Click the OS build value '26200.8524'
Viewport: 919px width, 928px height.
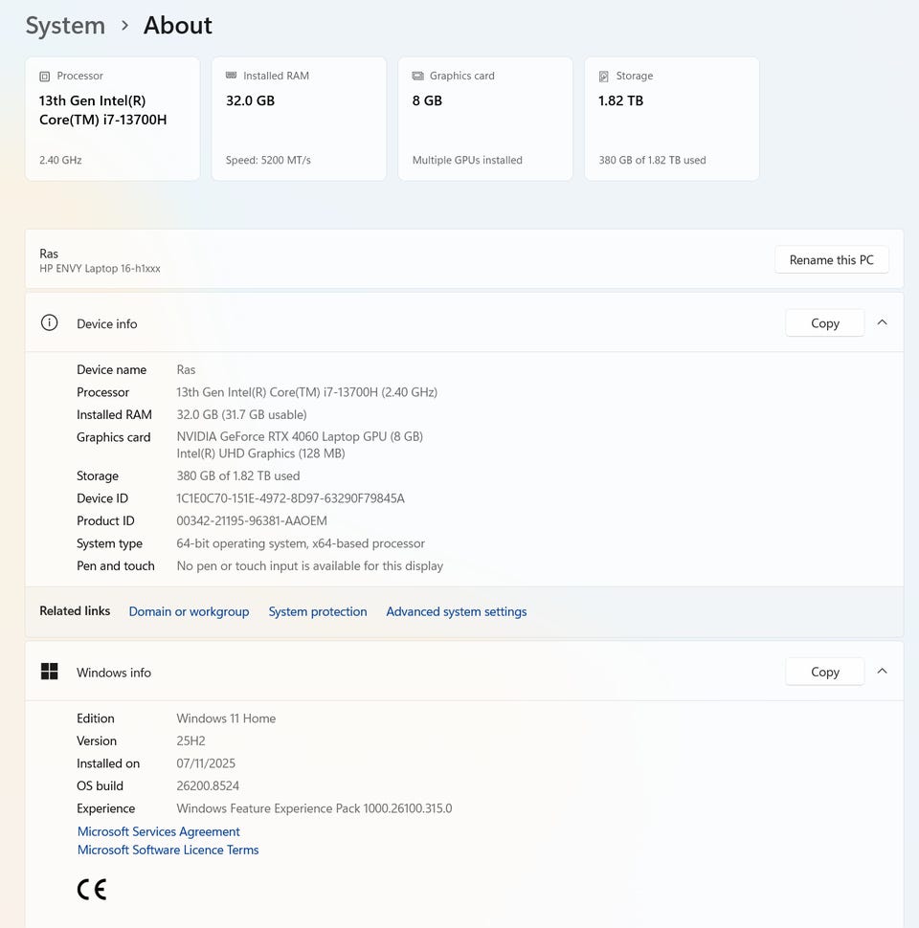(x=208, y=786)
